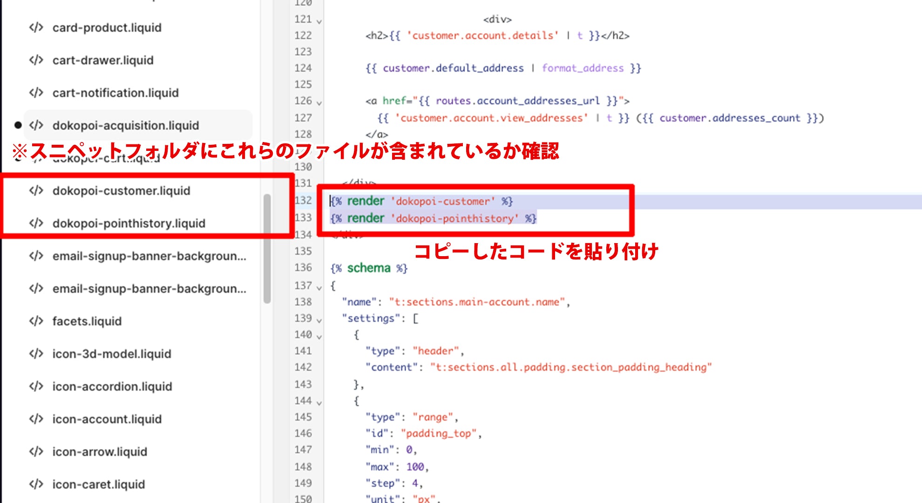The image size is (922, 503).
Task: Click the unsaved-changes dot beside dokopoi-acquisition.liquid
Action: pos(17,125)
